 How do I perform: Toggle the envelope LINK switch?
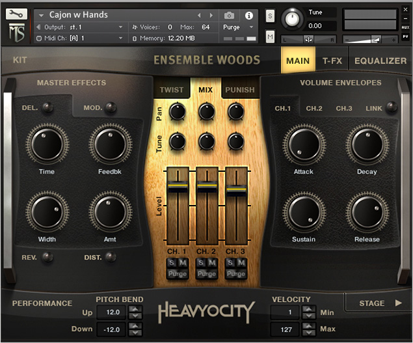coord(392,107)
